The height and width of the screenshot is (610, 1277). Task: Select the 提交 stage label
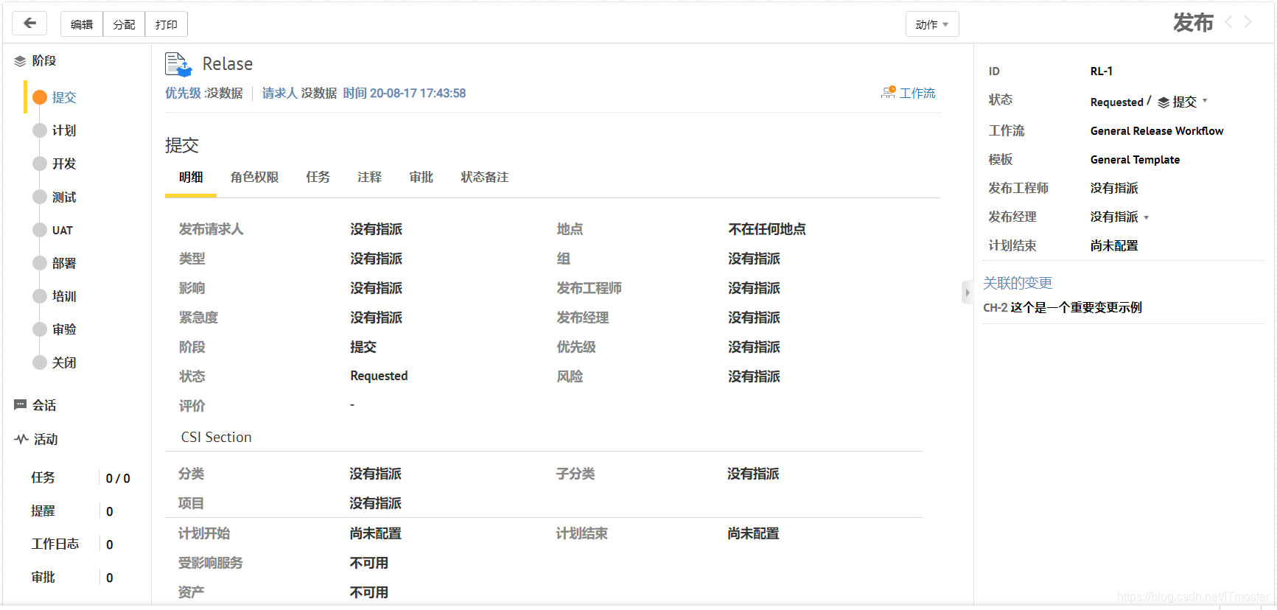pyautogui.click(x=64, y=97)
